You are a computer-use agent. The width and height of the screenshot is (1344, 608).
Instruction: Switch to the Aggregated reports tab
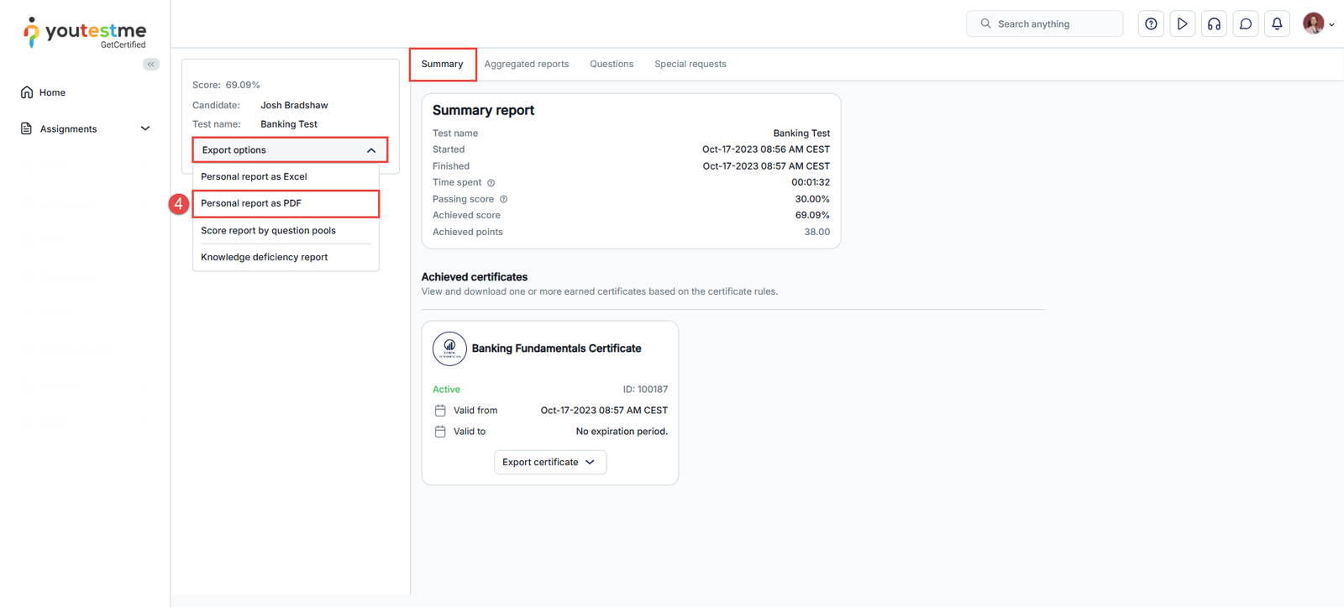526,65
